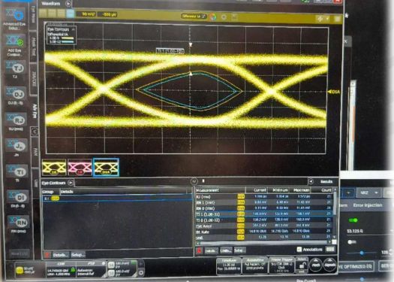This screenshot has height=282, width=394.
Task: Click the Results grid layout icon
Action: [x=330, y=249]
